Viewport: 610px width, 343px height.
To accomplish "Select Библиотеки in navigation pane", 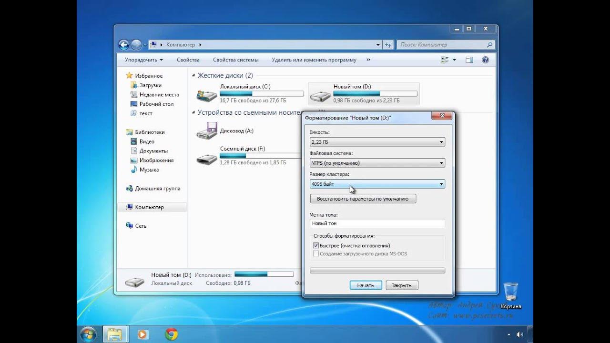I will tap(150, 132).
